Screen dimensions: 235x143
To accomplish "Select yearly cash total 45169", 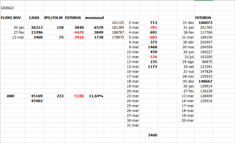I will (x=34, y=96).
